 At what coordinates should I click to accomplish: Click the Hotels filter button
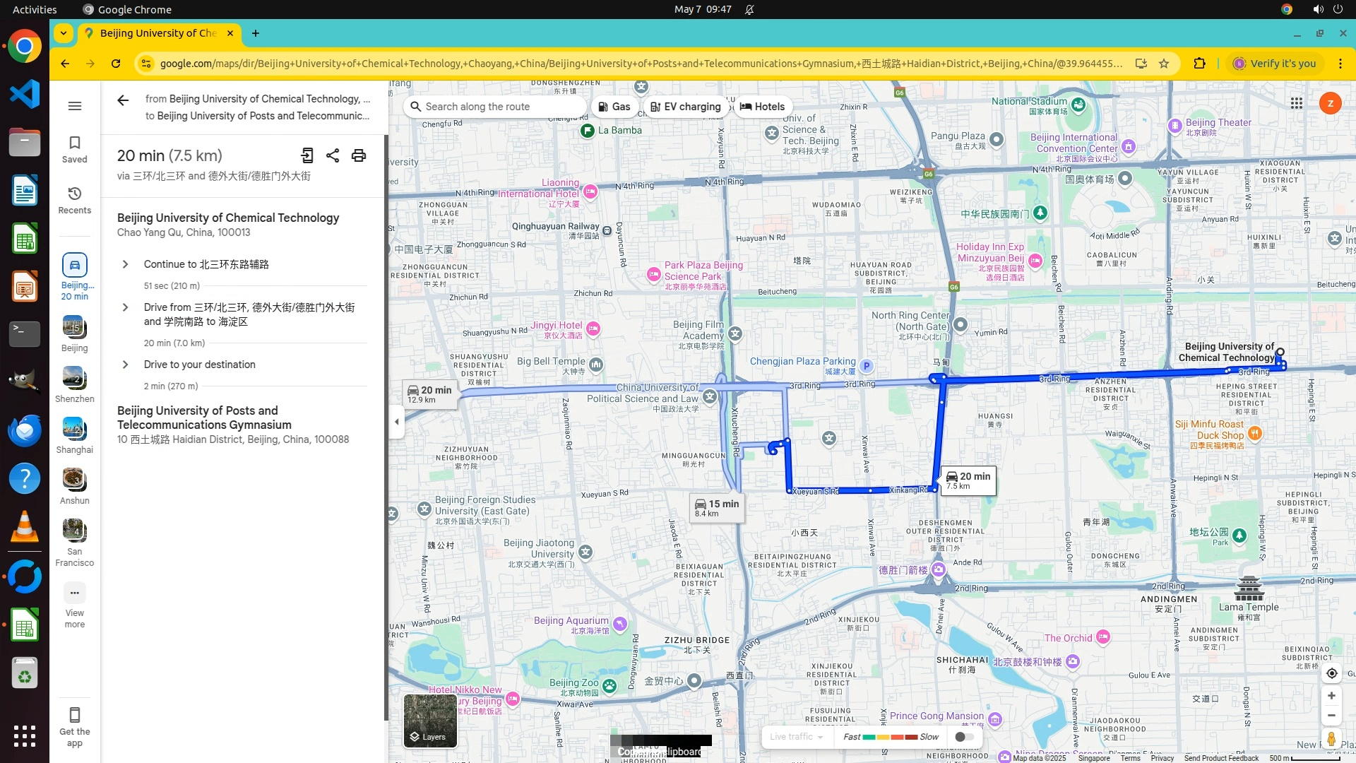762,107
